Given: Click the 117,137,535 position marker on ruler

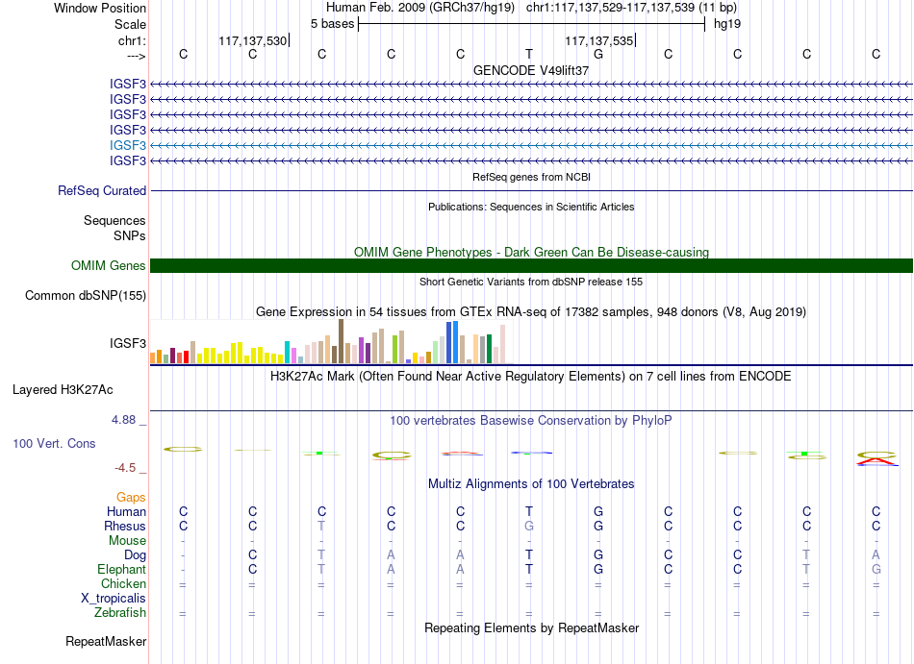Looking at the screenshot, I should (x=599, y=40).
